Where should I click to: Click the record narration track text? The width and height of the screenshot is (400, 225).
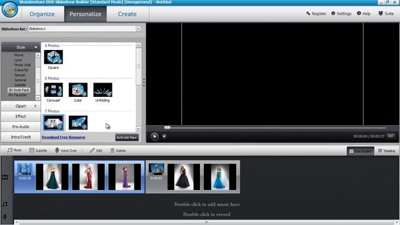click(x=207, y=214)
